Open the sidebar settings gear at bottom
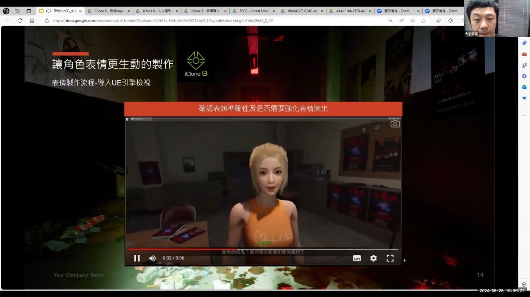This screenshot has height=297, width=530. click(524, 285)
